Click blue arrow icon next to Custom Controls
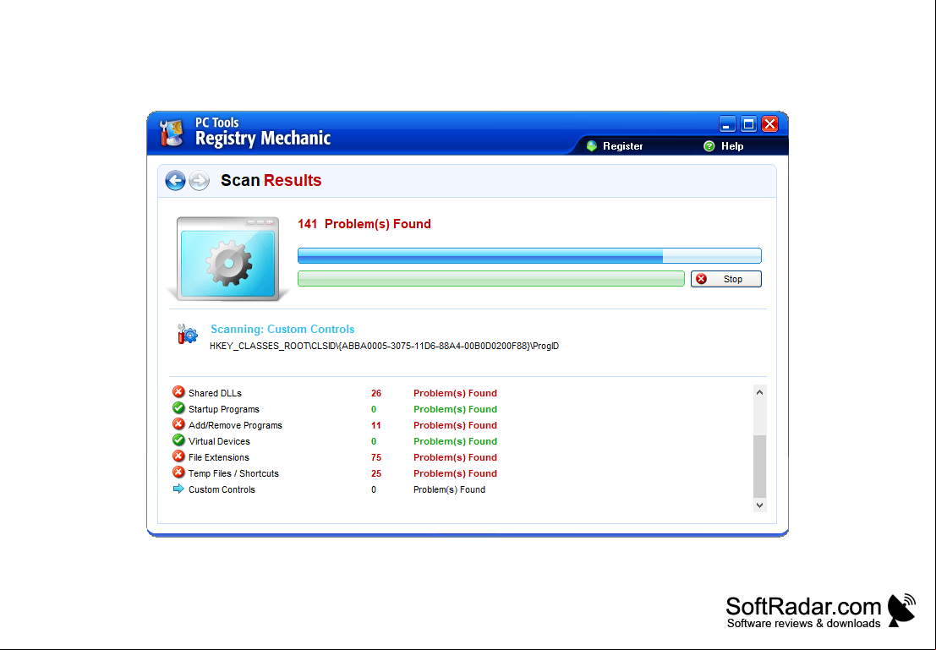This screenshot has width=936, height=650. tap(178, 489)
